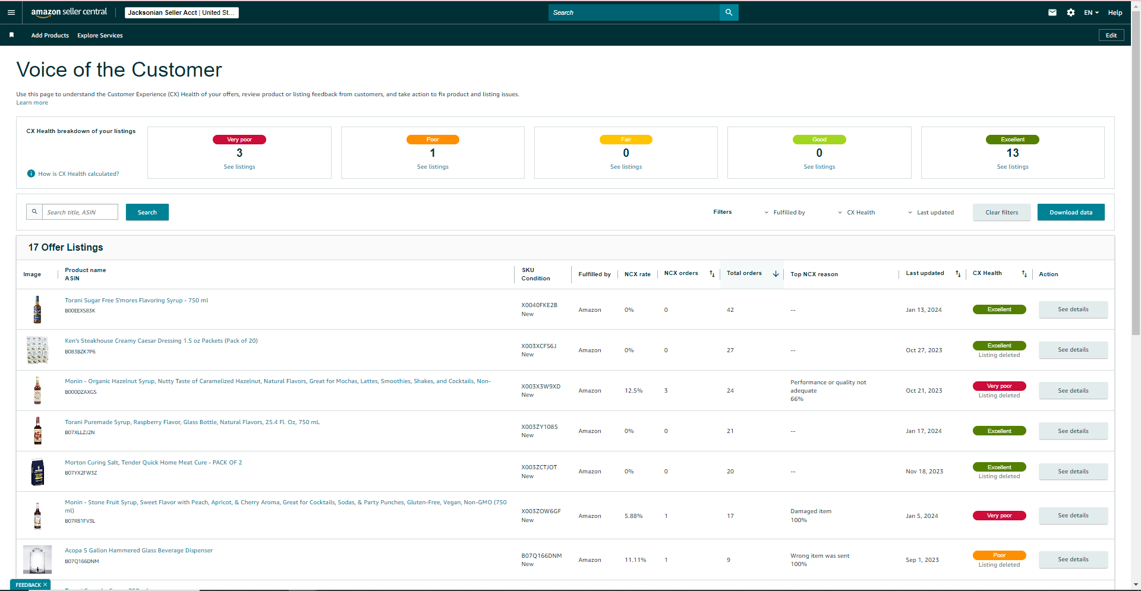Click the Edit button in navigation bar
1141x591 pixels.
1111,35
